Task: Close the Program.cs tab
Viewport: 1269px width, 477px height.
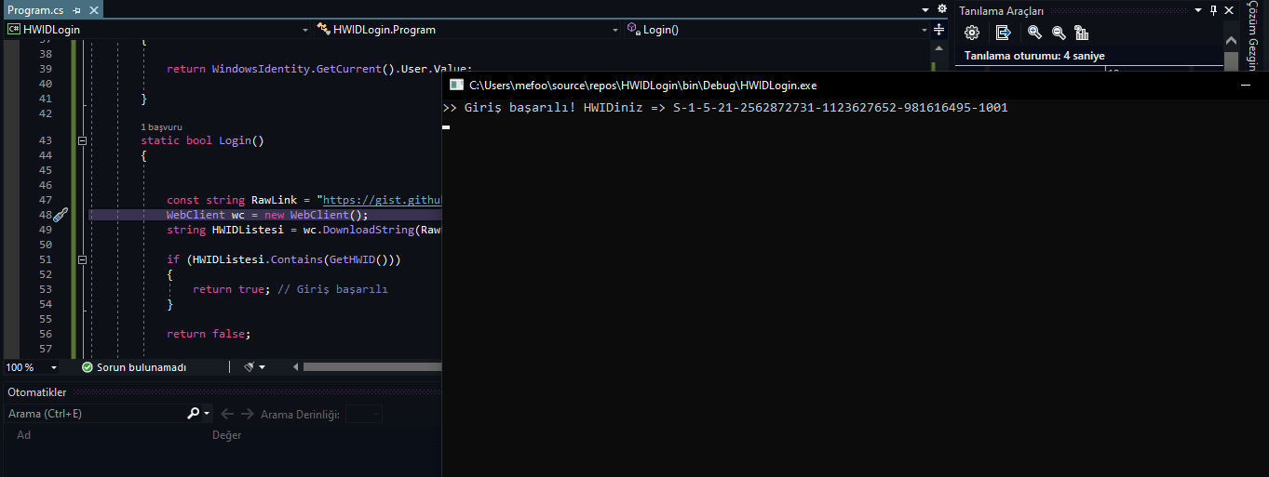Action: pos(92,10)
